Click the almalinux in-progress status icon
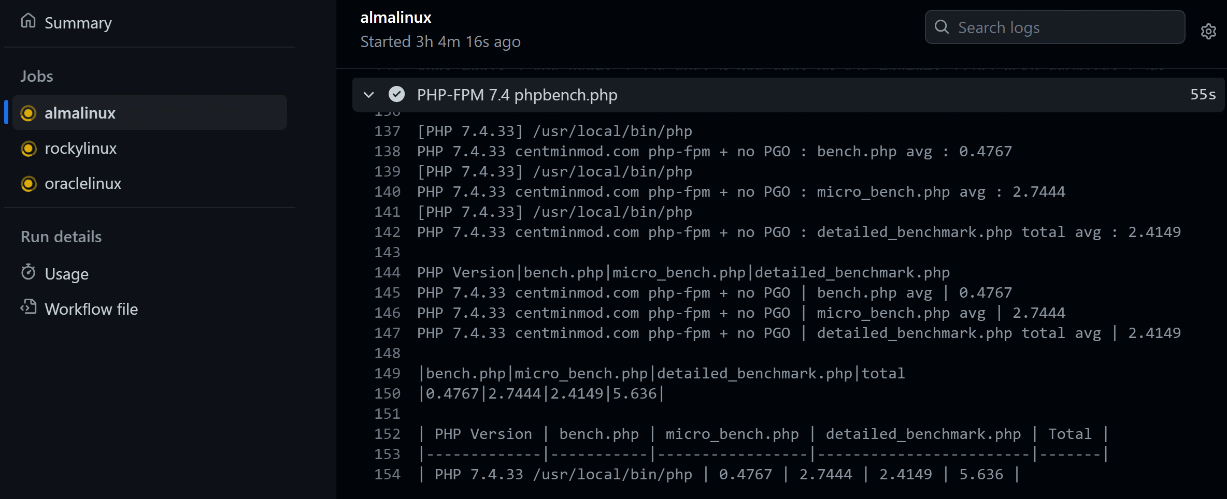 point(28,113)
